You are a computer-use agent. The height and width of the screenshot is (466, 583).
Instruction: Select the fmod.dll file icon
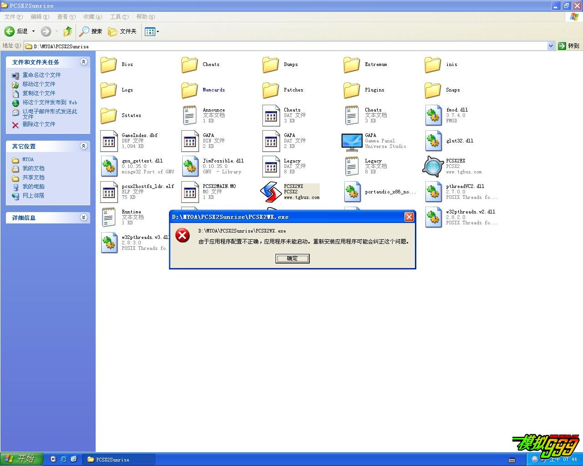[x=433, y=115]
